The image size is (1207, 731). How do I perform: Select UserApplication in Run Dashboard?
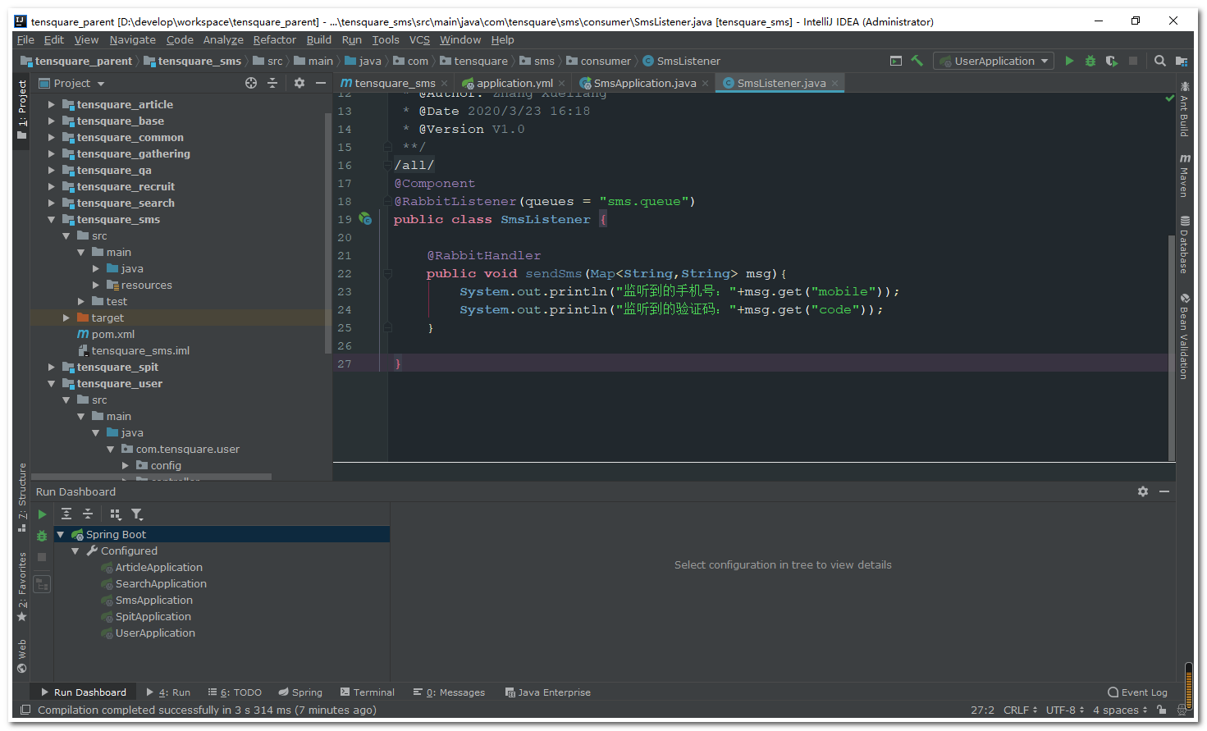click(x=155, y=633)
